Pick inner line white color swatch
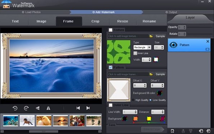This screenshot has width=214, height=134. pos(156,60)
